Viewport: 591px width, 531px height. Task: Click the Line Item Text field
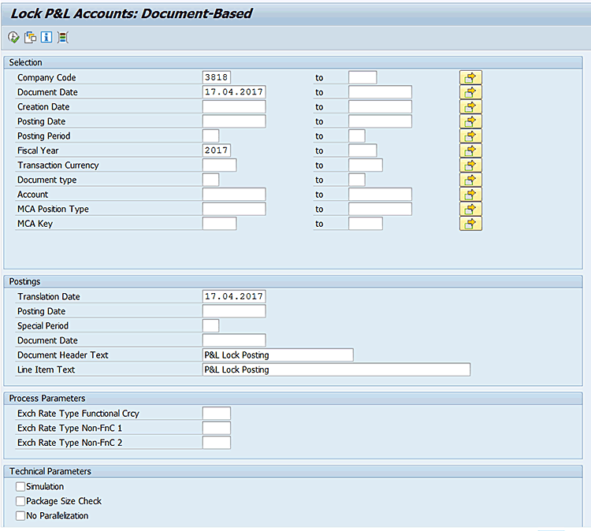[x=336, y=369]
